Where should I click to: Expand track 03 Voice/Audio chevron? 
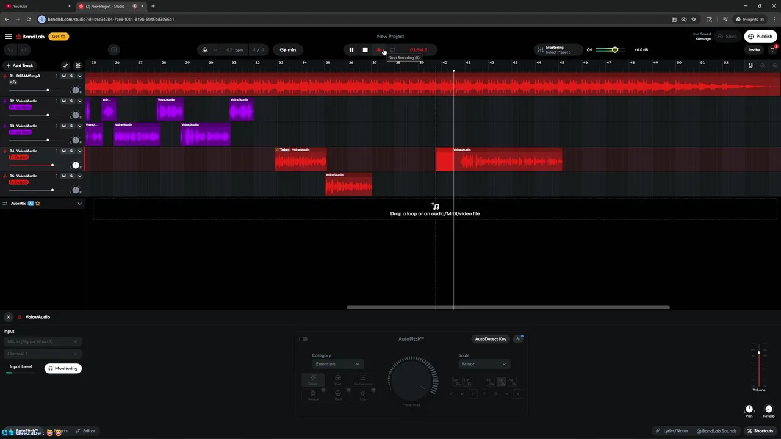click(x=79, y=126)
